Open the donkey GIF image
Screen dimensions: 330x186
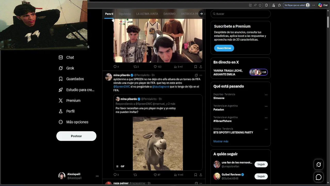click(x=158, y=144)
